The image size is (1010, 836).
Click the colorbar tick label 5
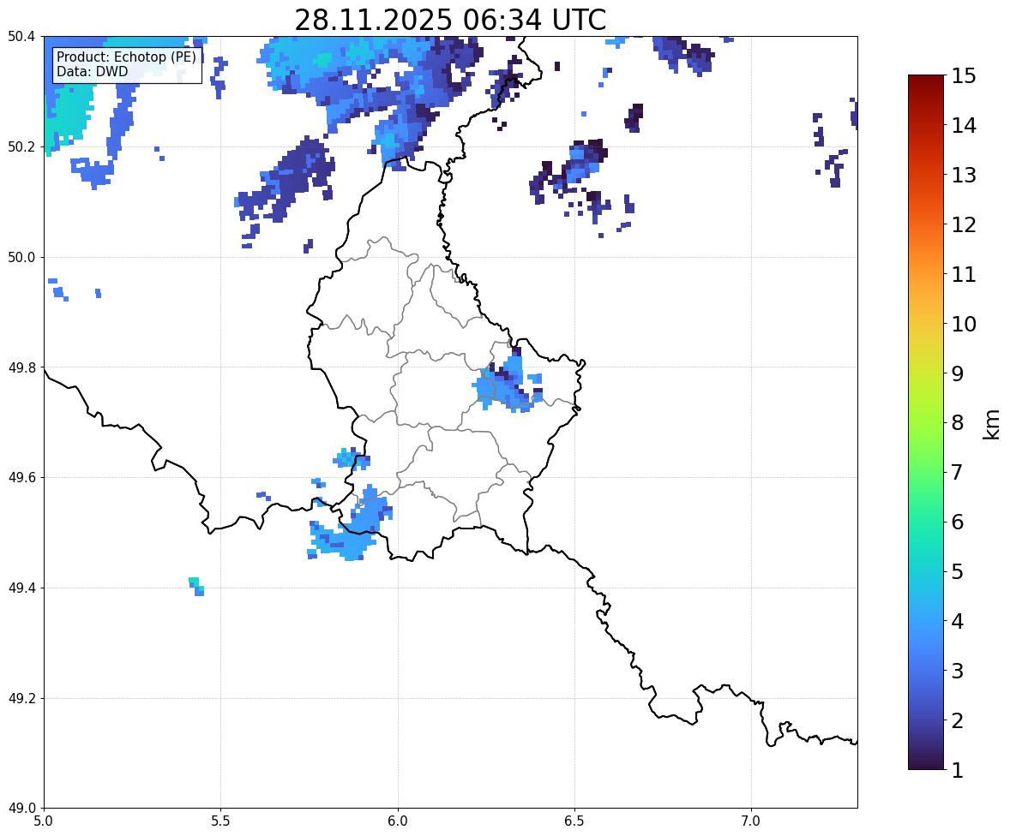[x=957, y=571]
